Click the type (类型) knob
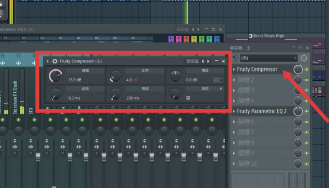 (175, 94)
